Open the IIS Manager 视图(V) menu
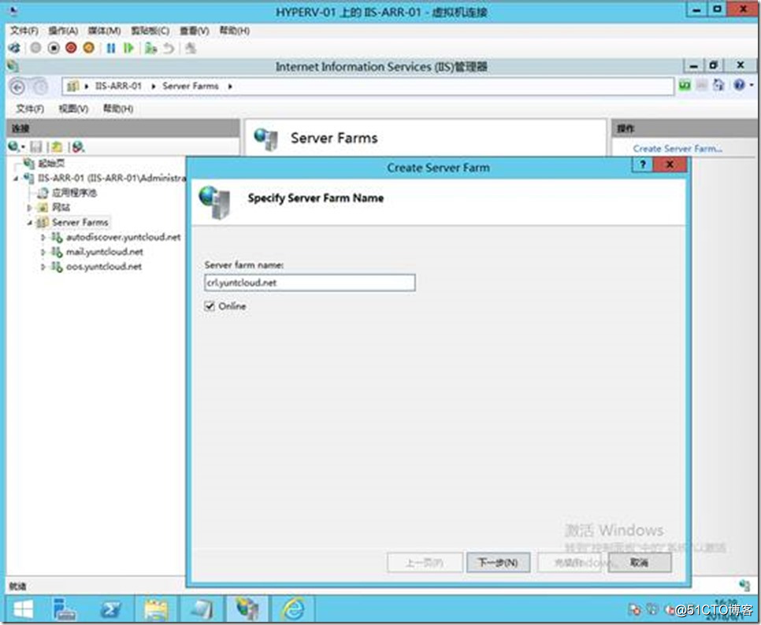The width and height of the screenshot is (761, 625). pos(73,109)
